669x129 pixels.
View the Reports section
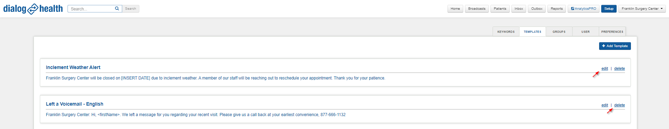click(557, 9)
